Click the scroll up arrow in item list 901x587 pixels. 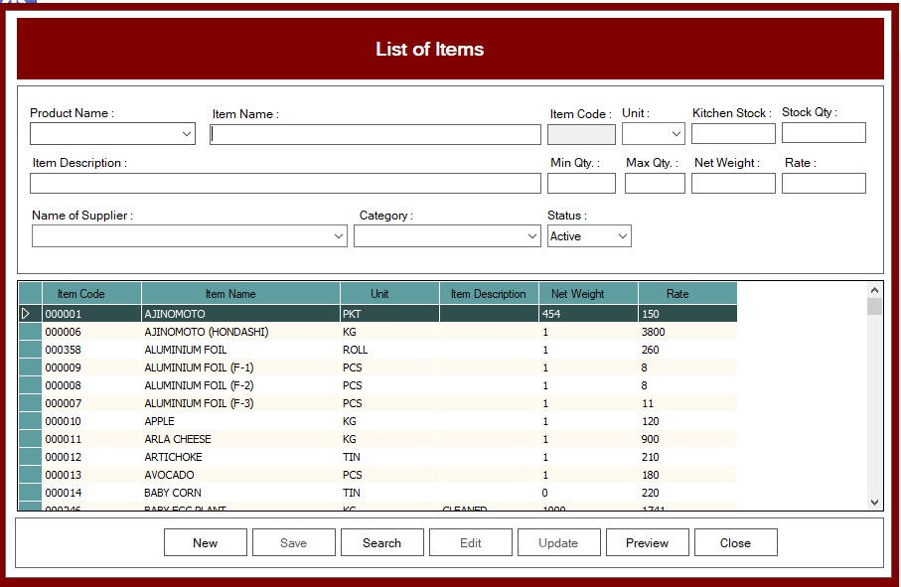pyautogui.click(x=874, y=290)
